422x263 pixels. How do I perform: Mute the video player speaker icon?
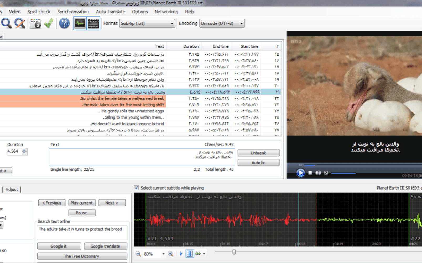[318, 173]
